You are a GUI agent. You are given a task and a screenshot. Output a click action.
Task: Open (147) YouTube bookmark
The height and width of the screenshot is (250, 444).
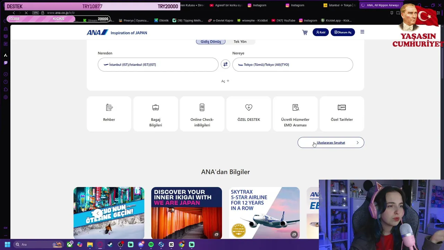pyautogui.click(x=283, y=20)
